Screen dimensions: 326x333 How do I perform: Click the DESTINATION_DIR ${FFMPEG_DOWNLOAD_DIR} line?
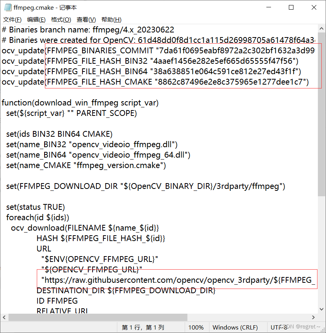pos(126,291)
